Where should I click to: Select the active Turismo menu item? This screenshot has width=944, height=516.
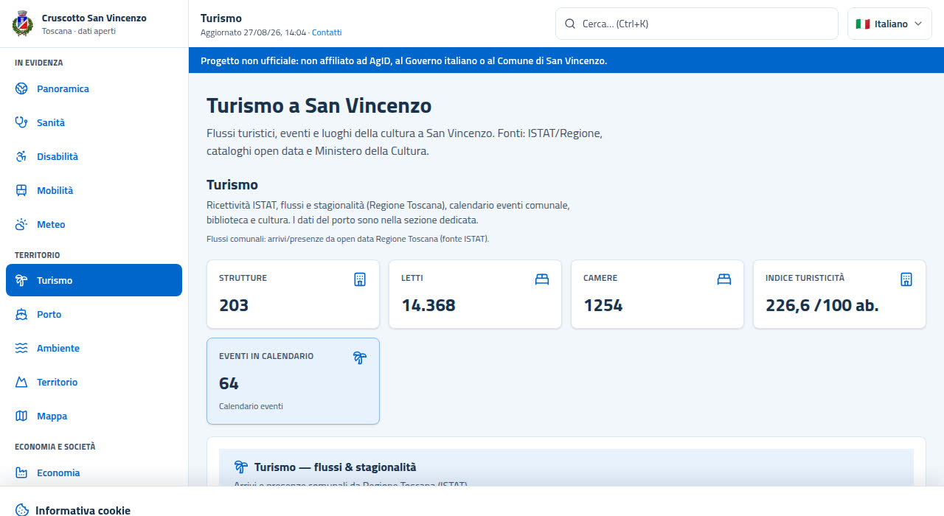[x=94, y=280]
